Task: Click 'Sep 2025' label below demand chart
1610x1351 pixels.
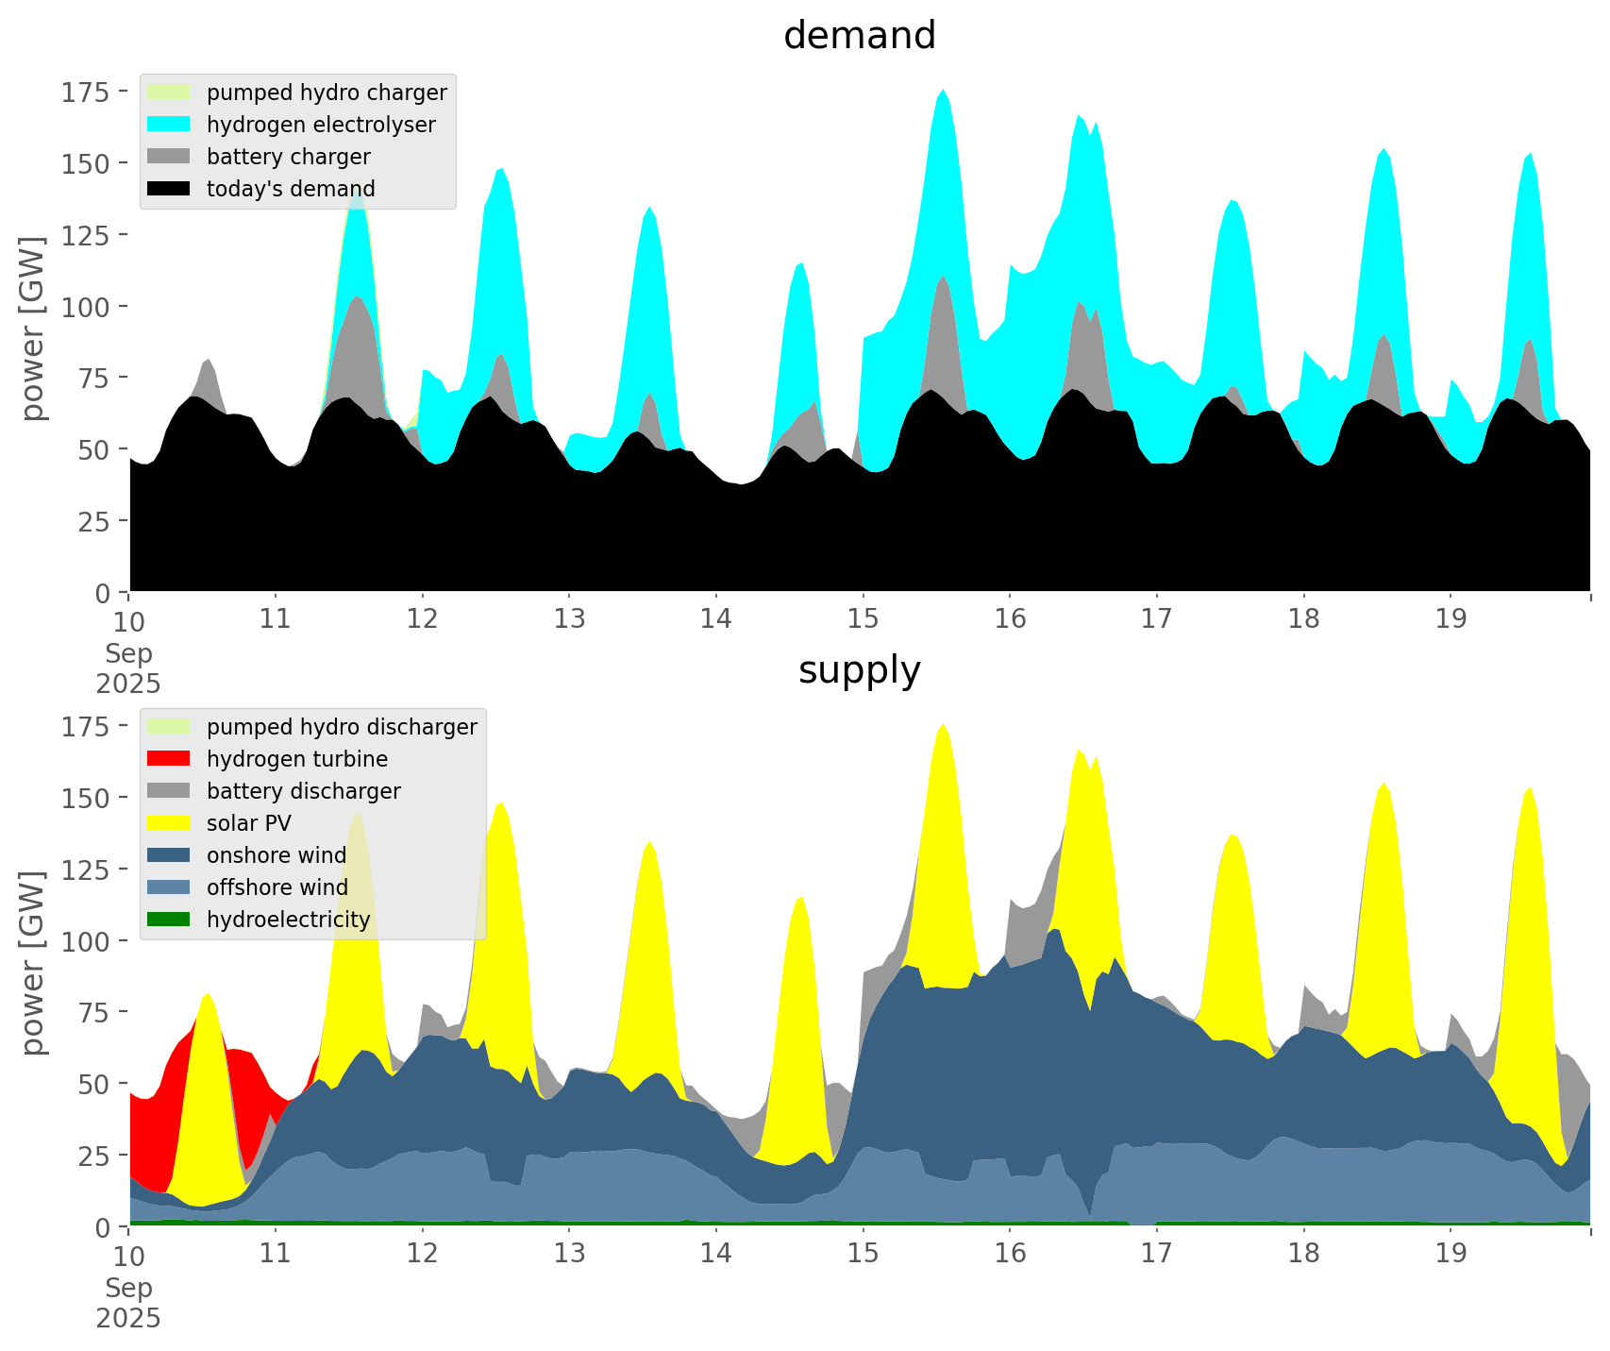Action: (x=128, y=668)
